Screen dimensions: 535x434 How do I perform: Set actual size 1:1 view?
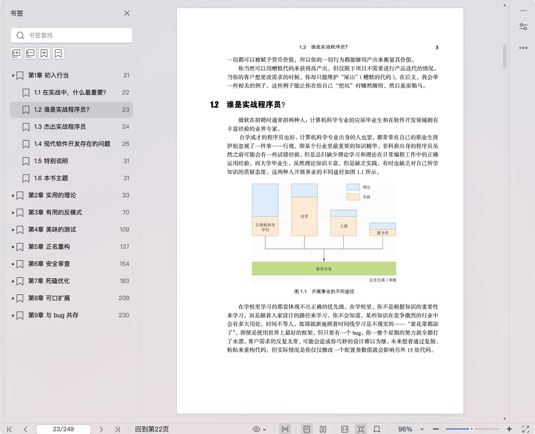pyautogui.click(x=345, y=429)
